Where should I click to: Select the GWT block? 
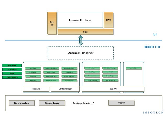point(108,20)
